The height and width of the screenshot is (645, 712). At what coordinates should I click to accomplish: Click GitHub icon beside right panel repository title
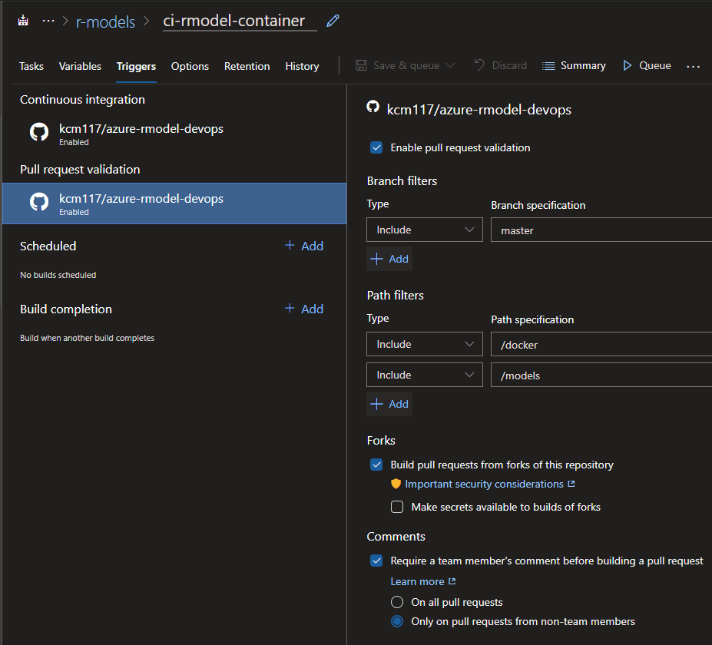pyautogui.click(x=373, y=107)
